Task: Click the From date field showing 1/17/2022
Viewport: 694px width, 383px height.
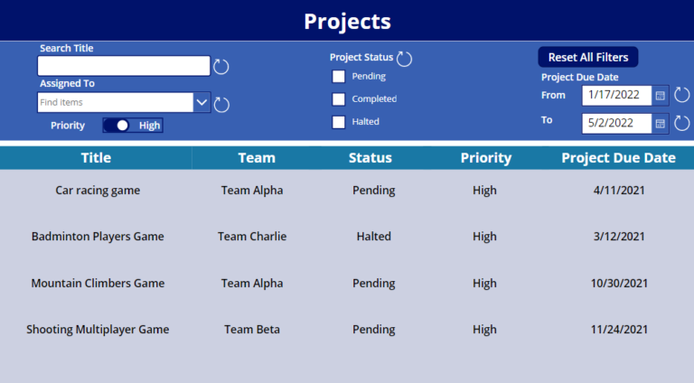Action: pos(616,96)
